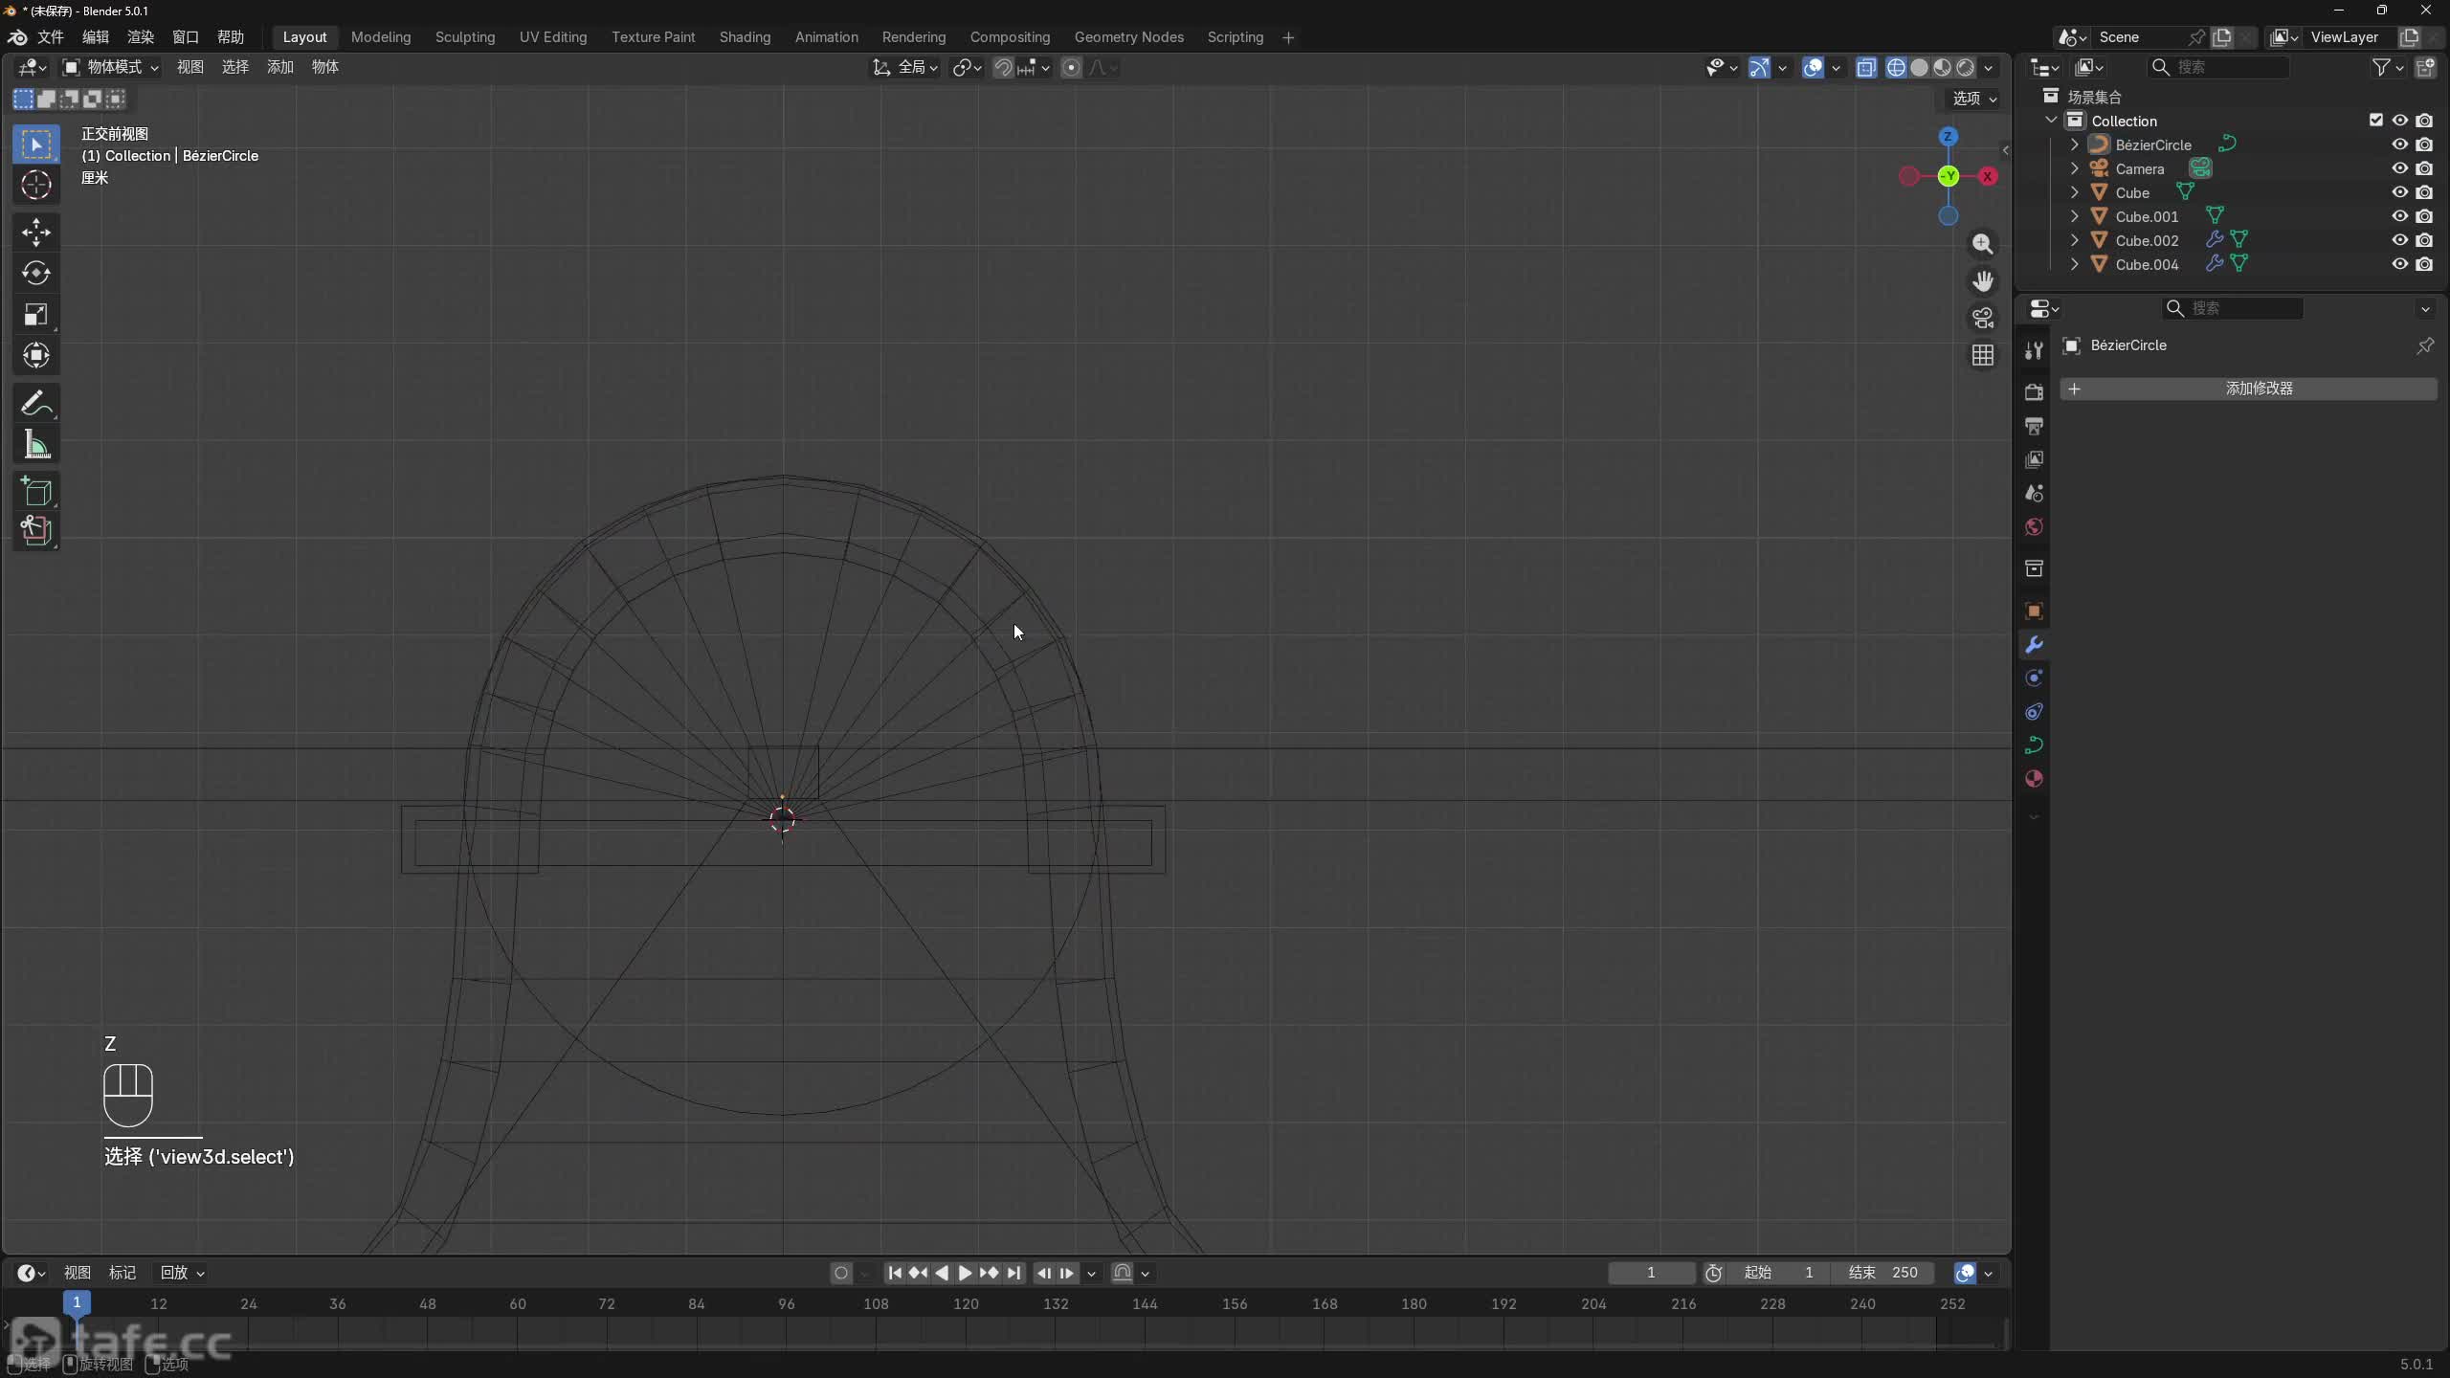Toggle camera view in viewport
The width and height of the screenshot is (2450, 1378).
click(1983, 318)
